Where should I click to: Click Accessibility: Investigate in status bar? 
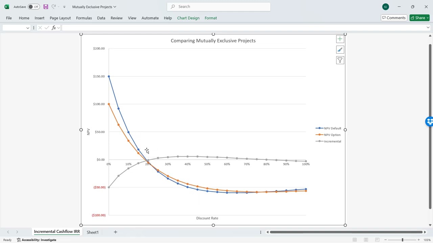point(37,240)
